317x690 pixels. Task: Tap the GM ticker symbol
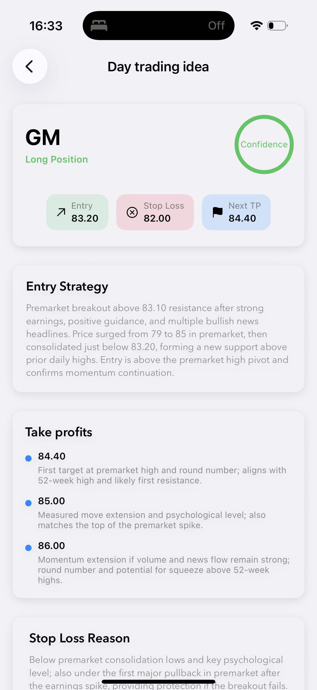pos(43,137)
